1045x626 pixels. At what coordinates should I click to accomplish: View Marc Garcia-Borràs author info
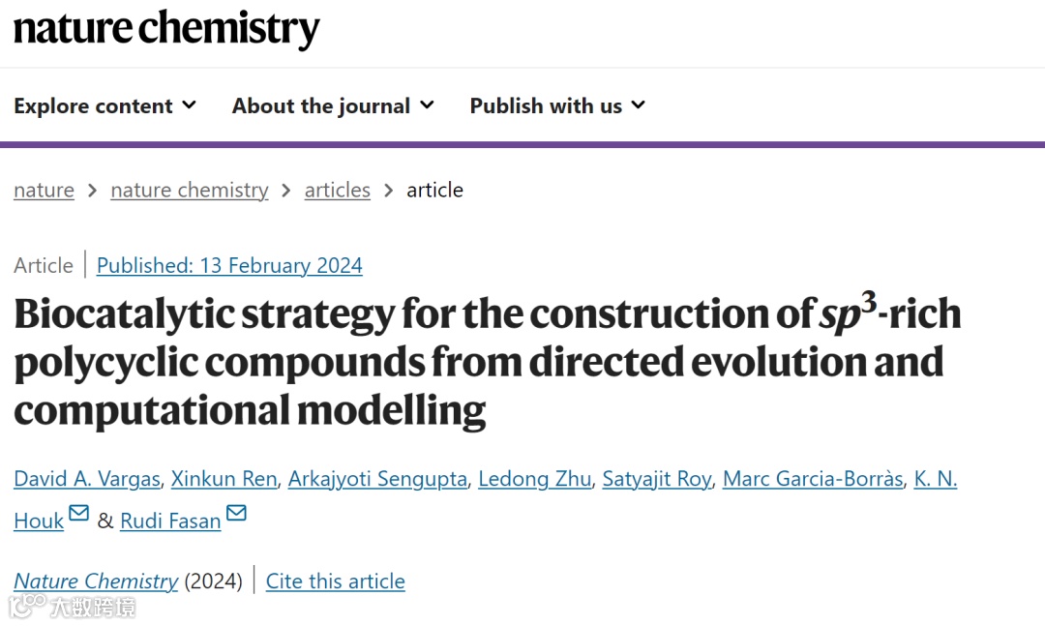pos(813,479)
